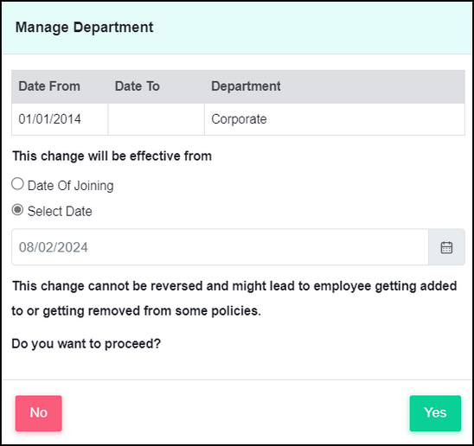
Task: Select the 01/01/2014 date cell
Action: [60, 119]
